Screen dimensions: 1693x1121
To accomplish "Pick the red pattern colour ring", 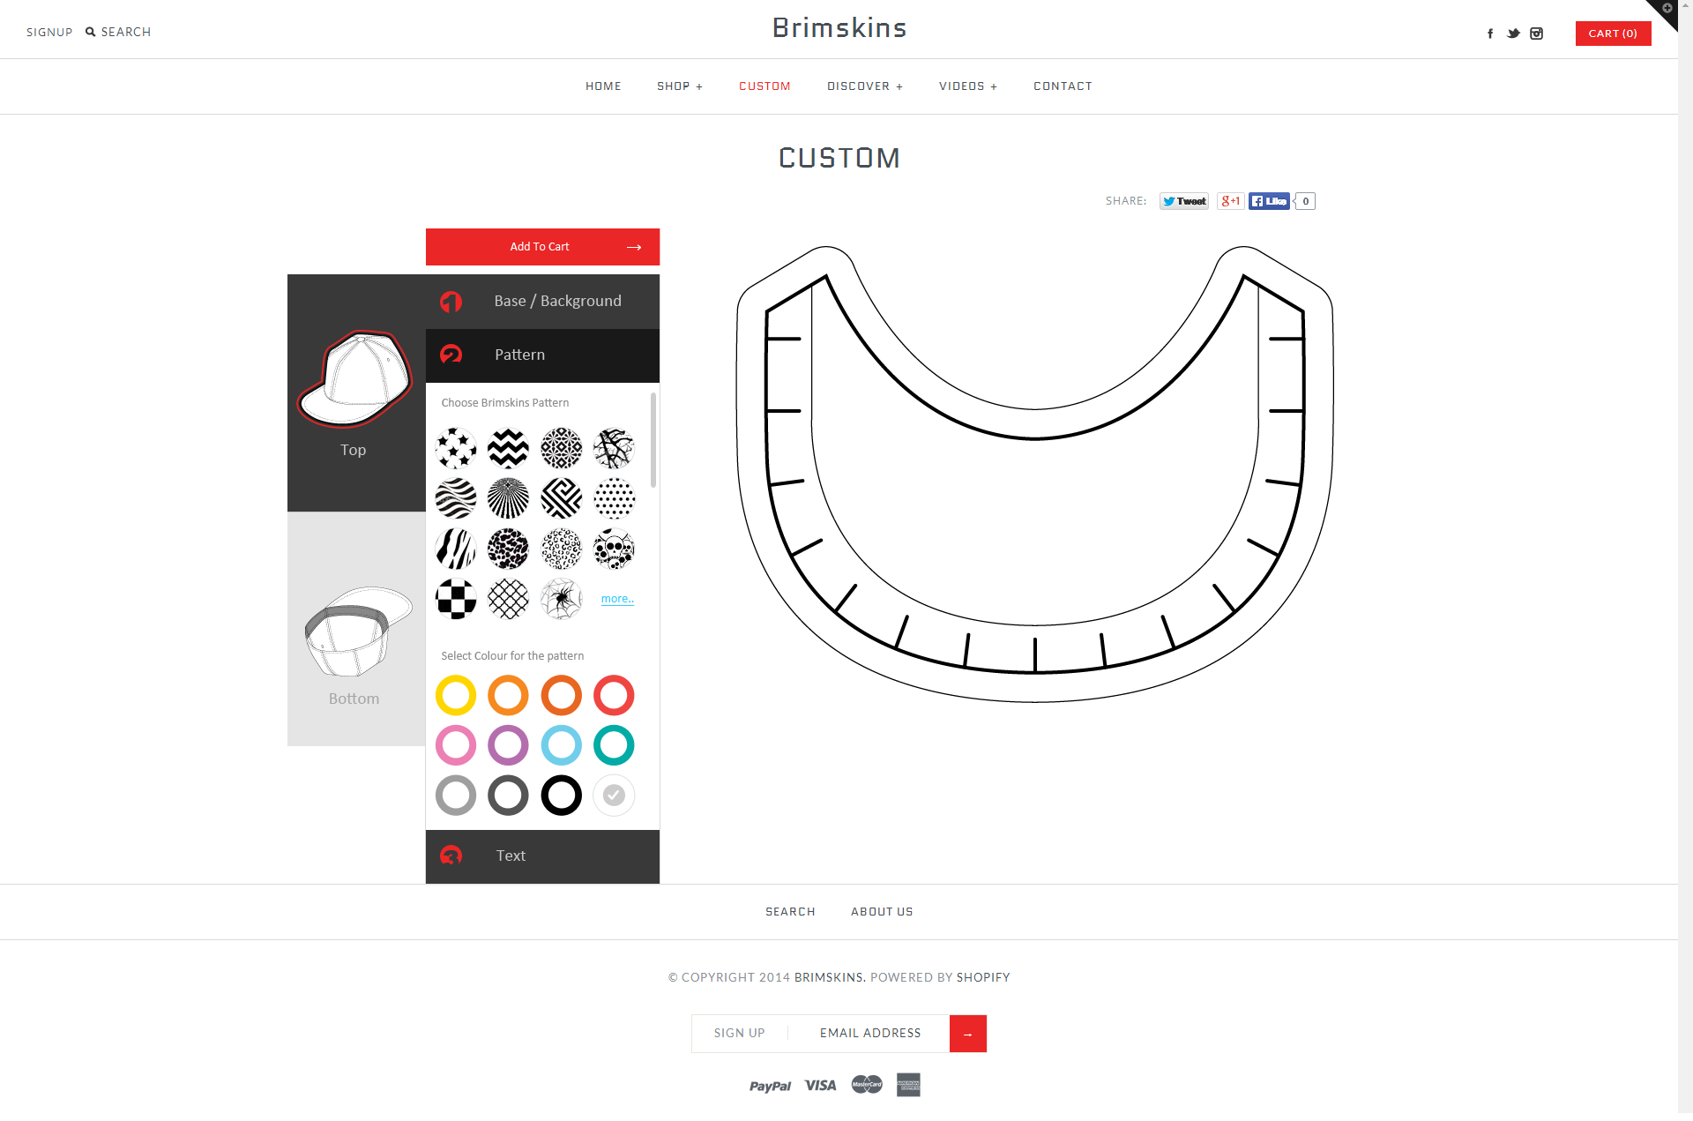I will (x=615, y=695).
